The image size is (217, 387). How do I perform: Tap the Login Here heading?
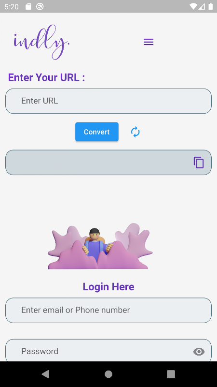[108, 286]
